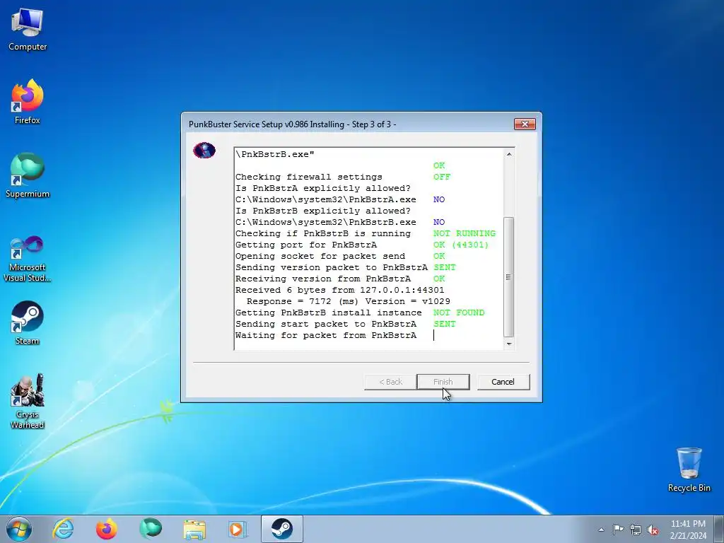Click 'Is PnkBstrA explicitly allowed?' line
The height and width of the screenshot is (543, 724).
(x=323, y=188)
